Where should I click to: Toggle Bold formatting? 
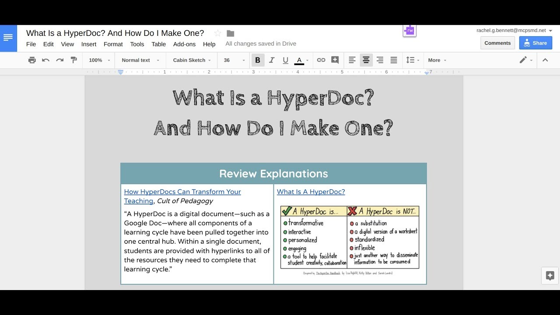point(258,60)
